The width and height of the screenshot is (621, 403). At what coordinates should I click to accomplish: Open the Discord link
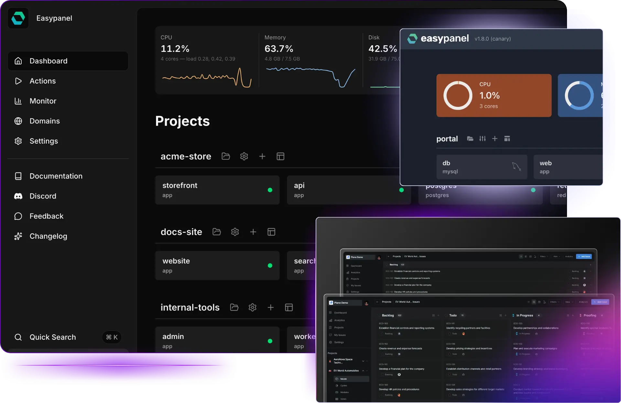click(x=68, y=196)
